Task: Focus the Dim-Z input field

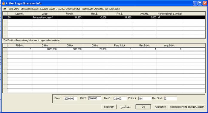Action: (120, 98)
